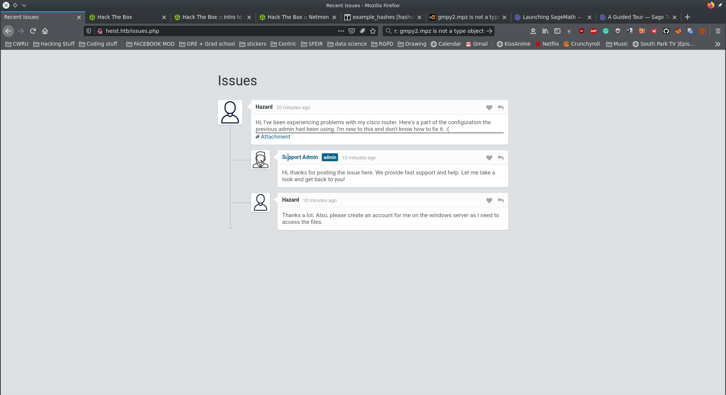
Task: Like the Support Admin reply
Action: tap(489, 158)
